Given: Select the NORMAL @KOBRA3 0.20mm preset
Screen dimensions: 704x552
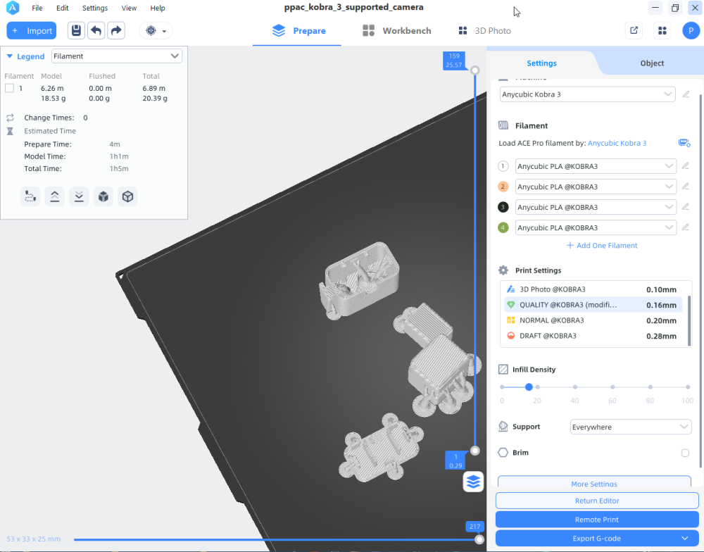Looking at the screenshot, I should tap(593, 320).
